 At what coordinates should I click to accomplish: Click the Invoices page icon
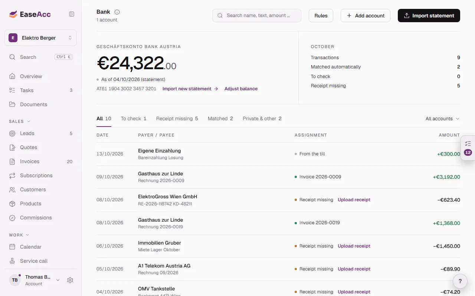[12, 161]
